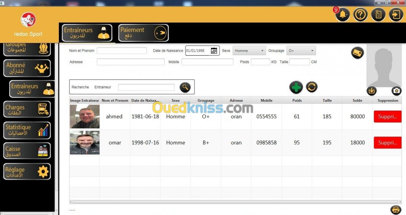This screenshot has height=215, width=406.
Task: Delete omar with Suppri... button
Action: point(388,143)
